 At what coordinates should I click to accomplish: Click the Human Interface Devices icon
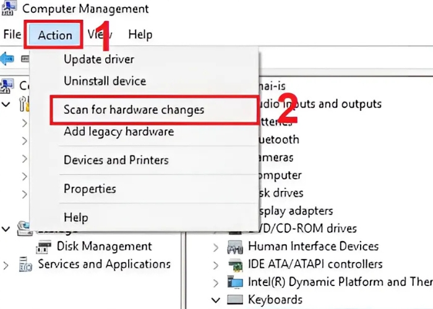point(235,247)
